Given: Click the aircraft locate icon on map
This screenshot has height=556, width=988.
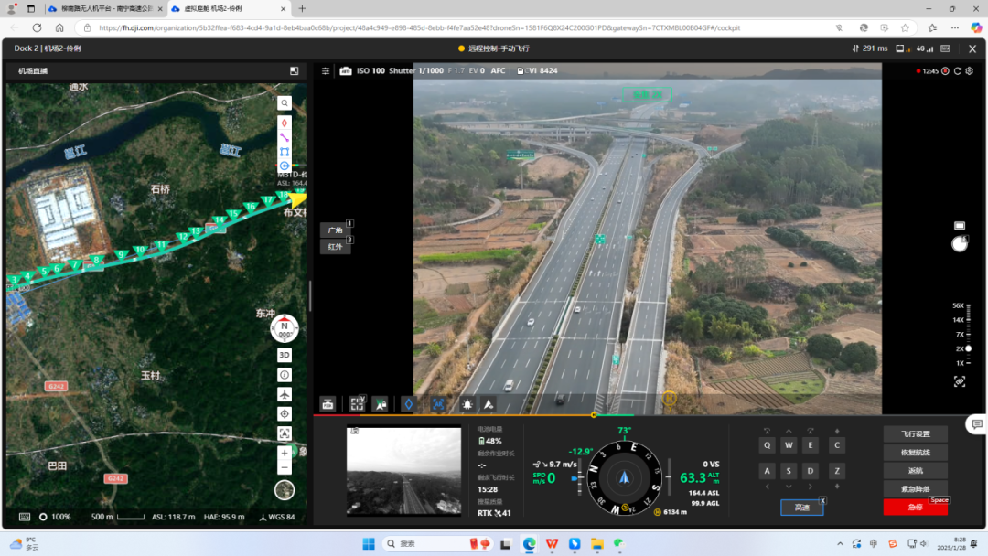Looking at the screenshot, I should (x=285, y=394).
